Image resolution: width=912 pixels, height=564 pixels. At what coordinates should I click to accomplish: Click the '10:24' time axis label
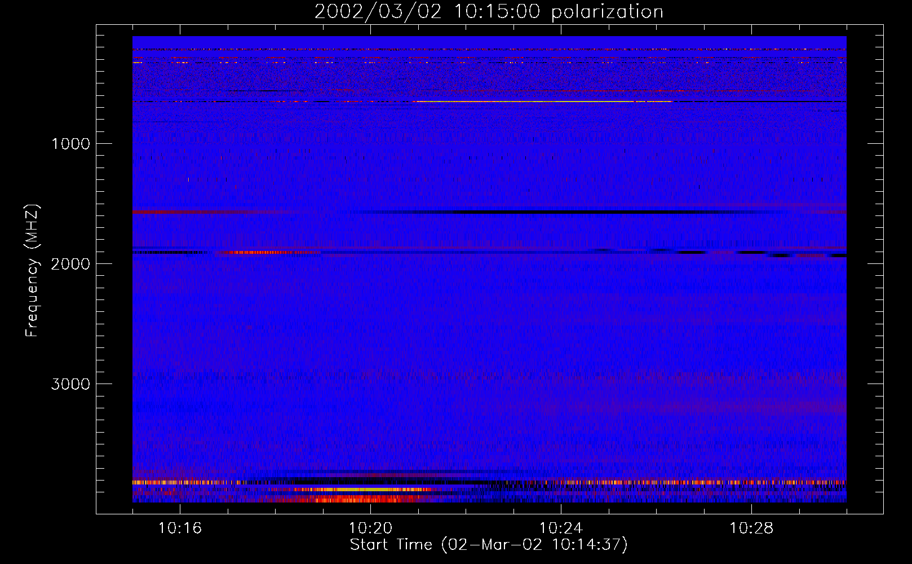pos(561,528)
